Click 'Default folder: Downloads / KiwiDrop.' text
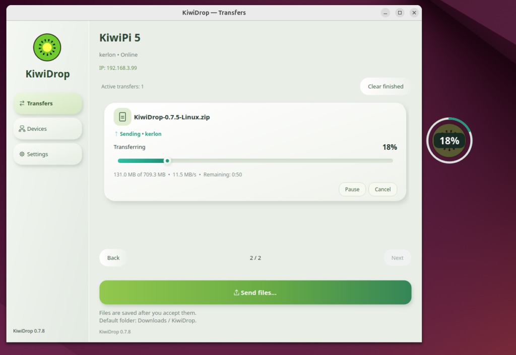The image size is (516, 355). click(x=148, y=320)
